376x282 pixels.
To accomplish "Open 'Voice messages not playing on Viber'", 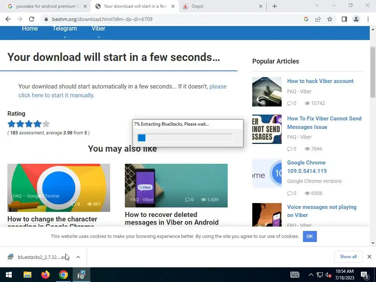I will pos(322,211).
